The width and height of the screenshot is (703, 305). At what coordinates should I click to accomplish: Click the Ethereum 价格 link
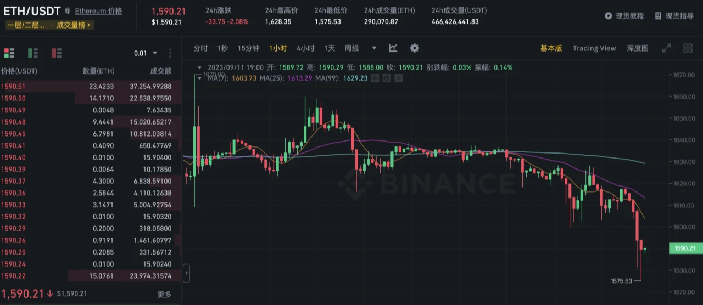98,11
